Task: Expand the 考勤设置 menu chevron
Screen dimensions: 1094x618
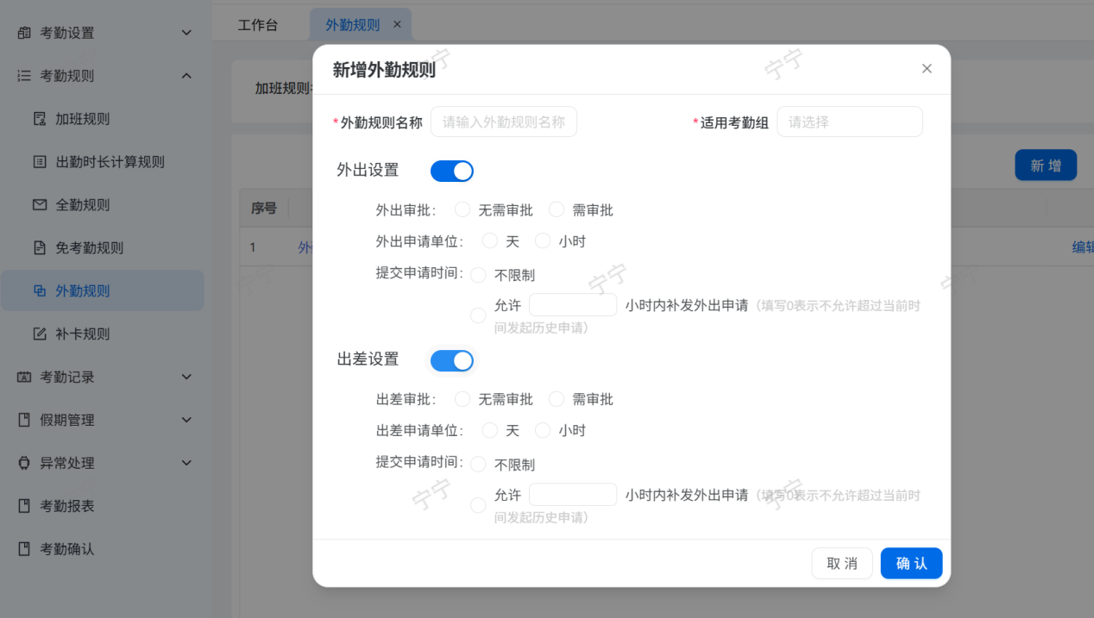Action: tap(186, 33)
